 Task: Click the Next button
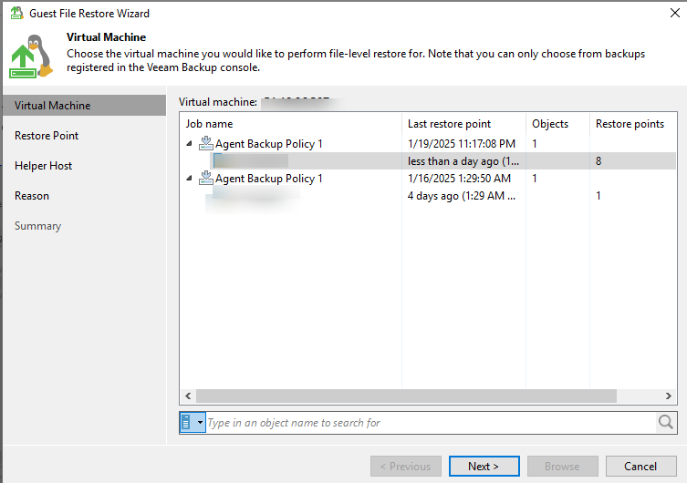(484, 467)
